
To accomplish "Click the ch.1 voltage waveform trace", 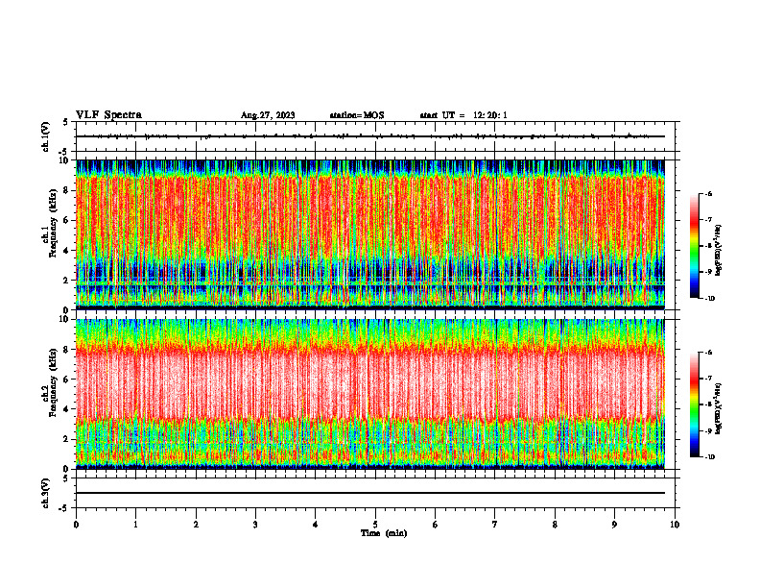I will 369,136.
